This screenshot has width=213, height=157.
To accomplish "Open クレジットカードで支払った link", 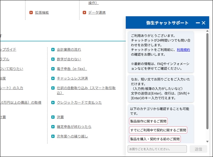I will [79, 103].
